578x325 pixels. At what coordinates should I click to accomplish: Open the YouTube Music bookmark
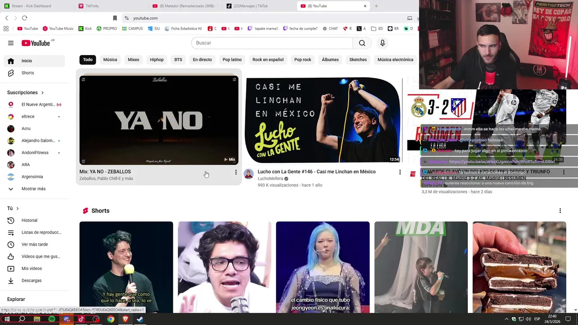point(58,28)
